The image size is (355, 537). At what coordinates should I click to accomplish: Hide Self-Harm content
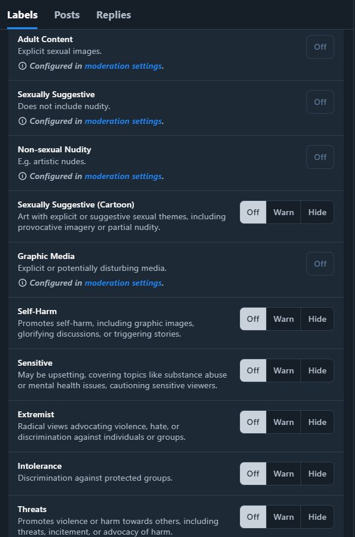click(317, 318)
